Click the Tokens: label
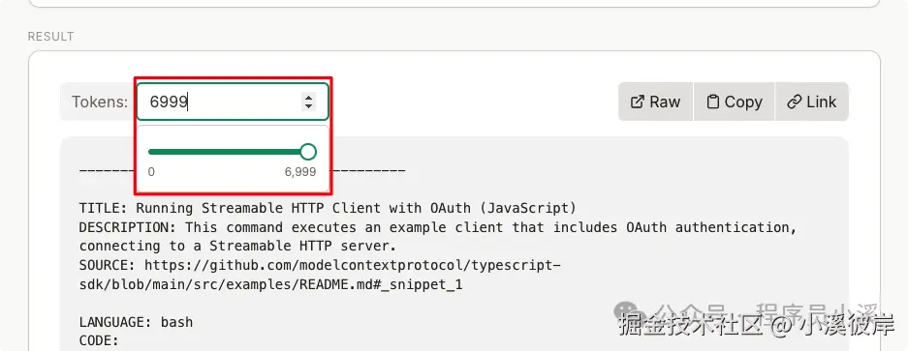 [100, 102]
